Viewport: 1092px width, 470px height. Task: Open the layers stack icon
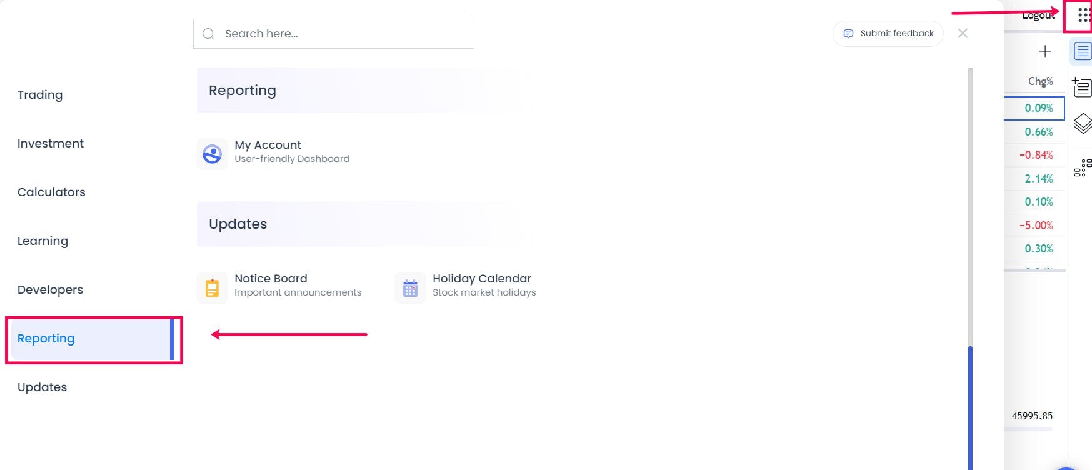1083,123
